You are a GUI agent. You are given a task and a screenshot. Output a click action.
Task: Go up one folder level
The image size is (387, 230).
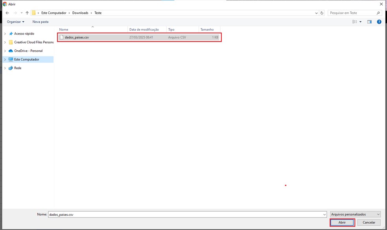(x=27, y=13)
